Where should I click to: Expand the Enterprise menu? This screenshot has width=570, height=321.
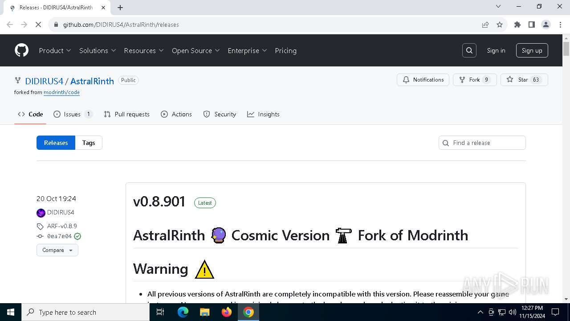(247, 50)
